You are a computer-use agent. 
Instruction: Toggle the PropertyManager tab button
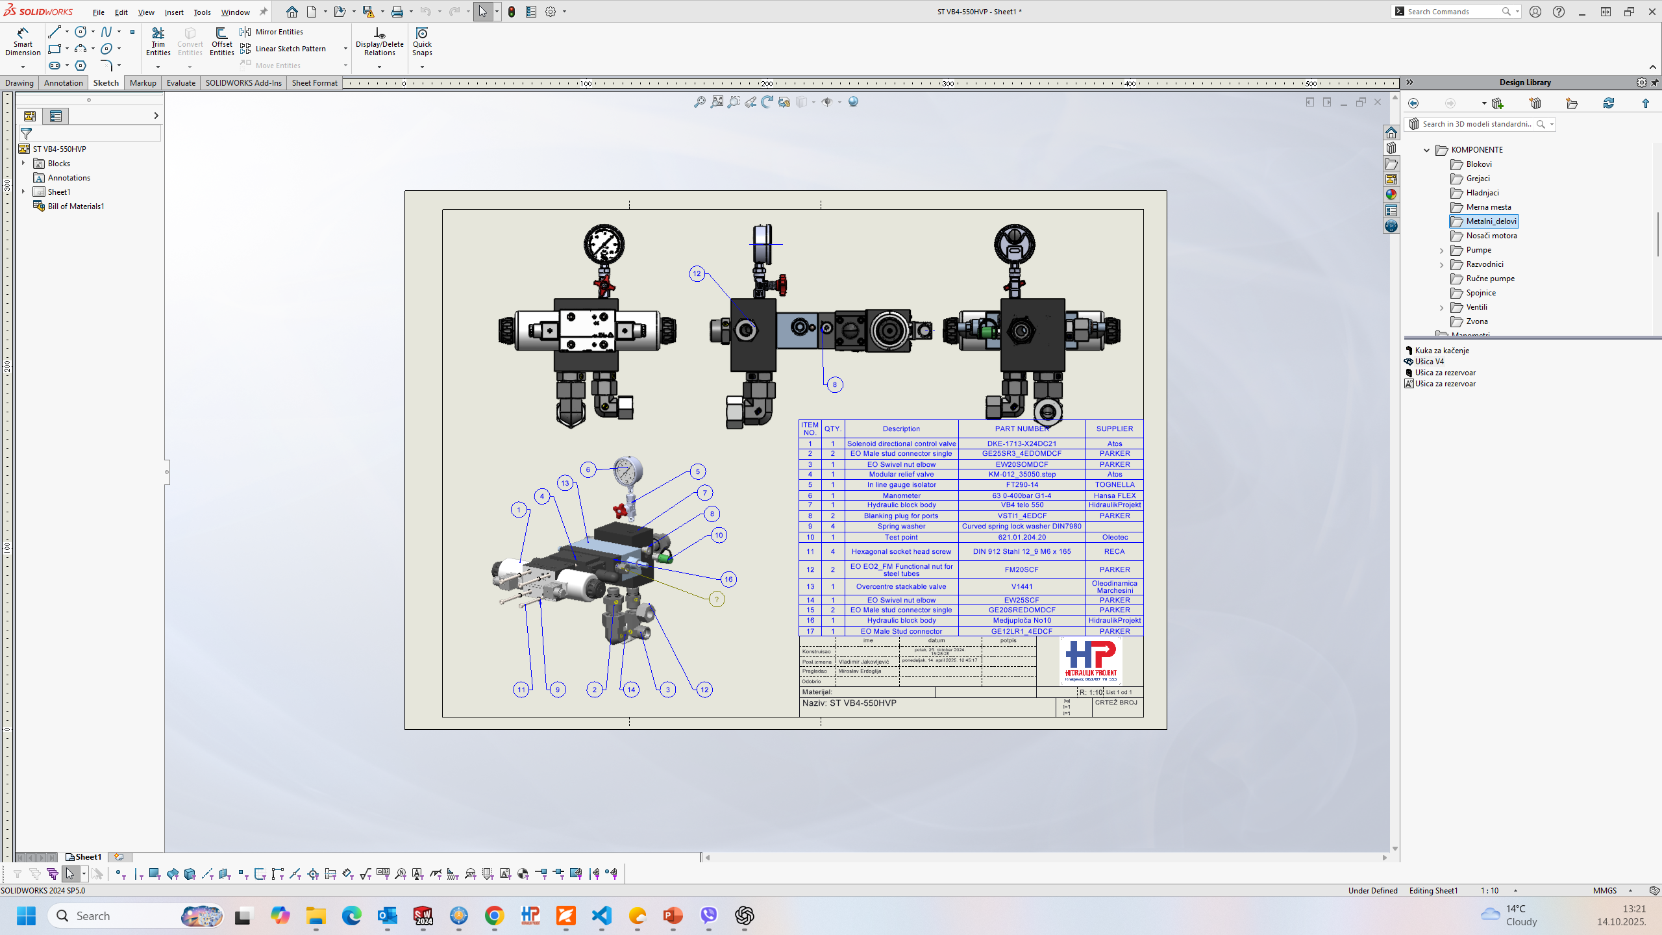pyautogui.click(x=56, y=116)
